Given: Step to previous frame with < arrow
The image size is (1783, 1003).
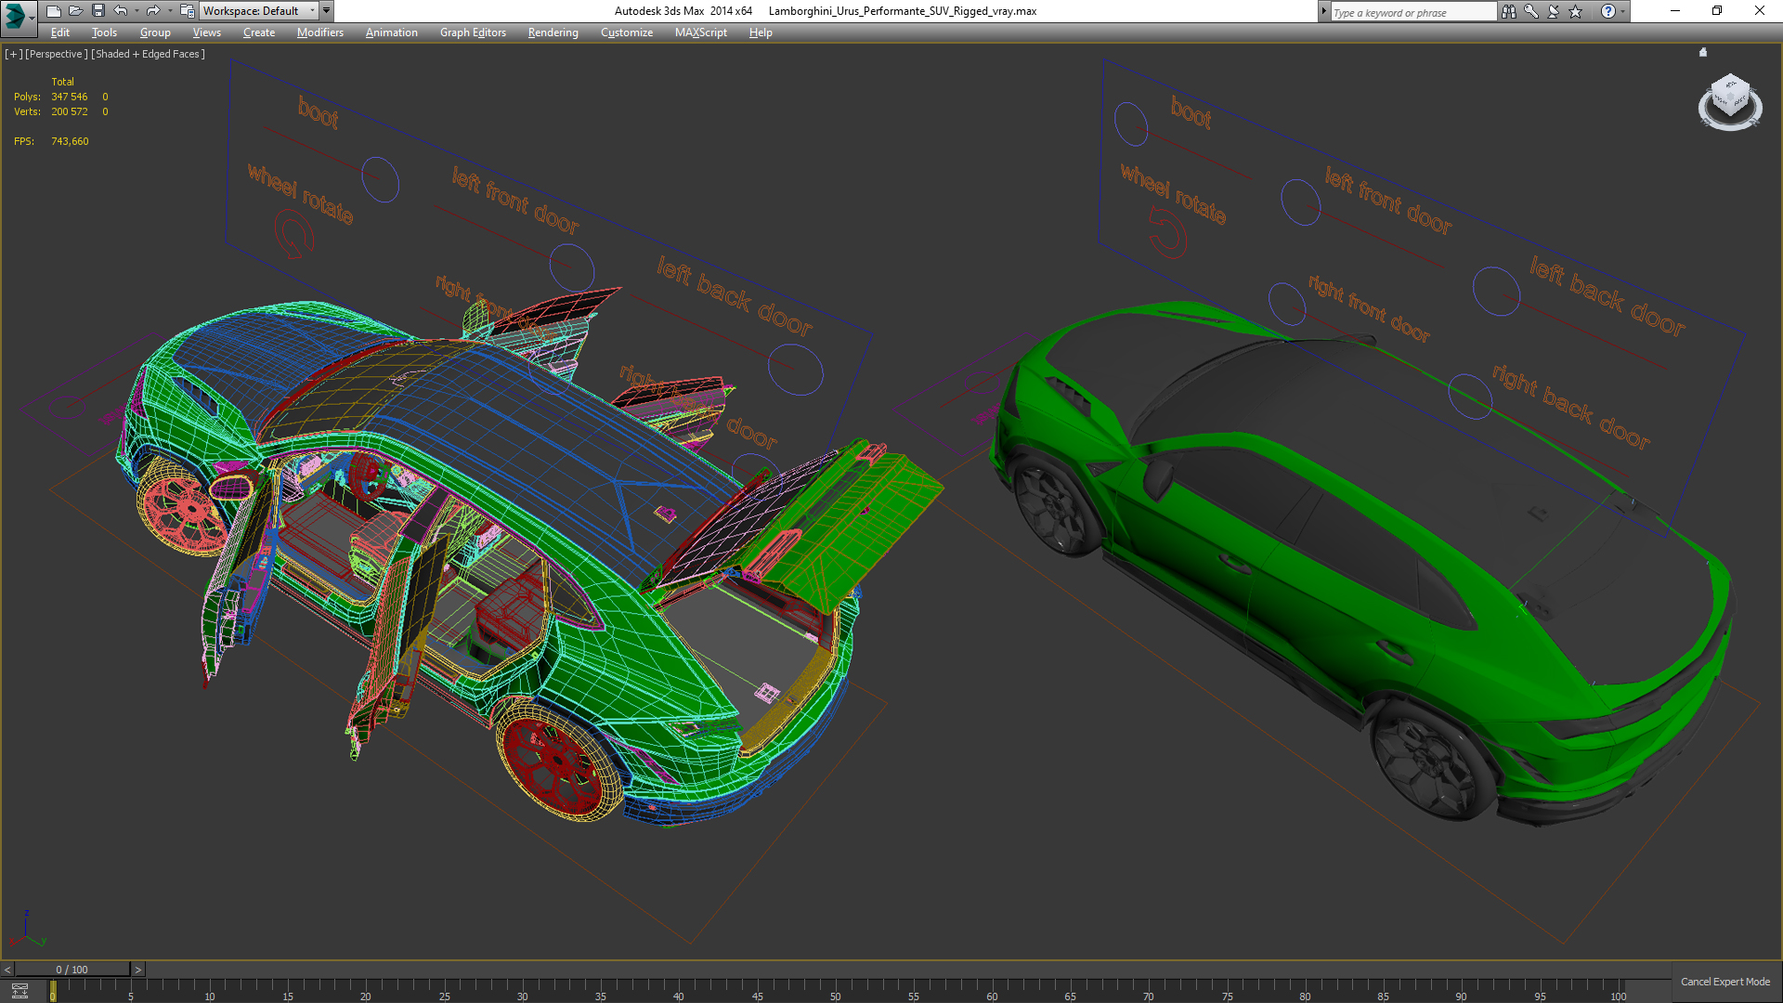Looking at the screenshot, I should (7, 970).
